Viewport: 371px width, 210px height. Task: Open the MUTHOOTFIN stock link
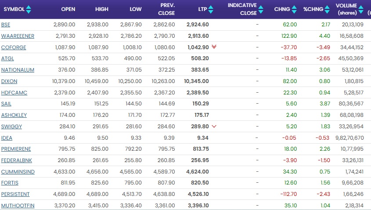(x=18, y=205)
